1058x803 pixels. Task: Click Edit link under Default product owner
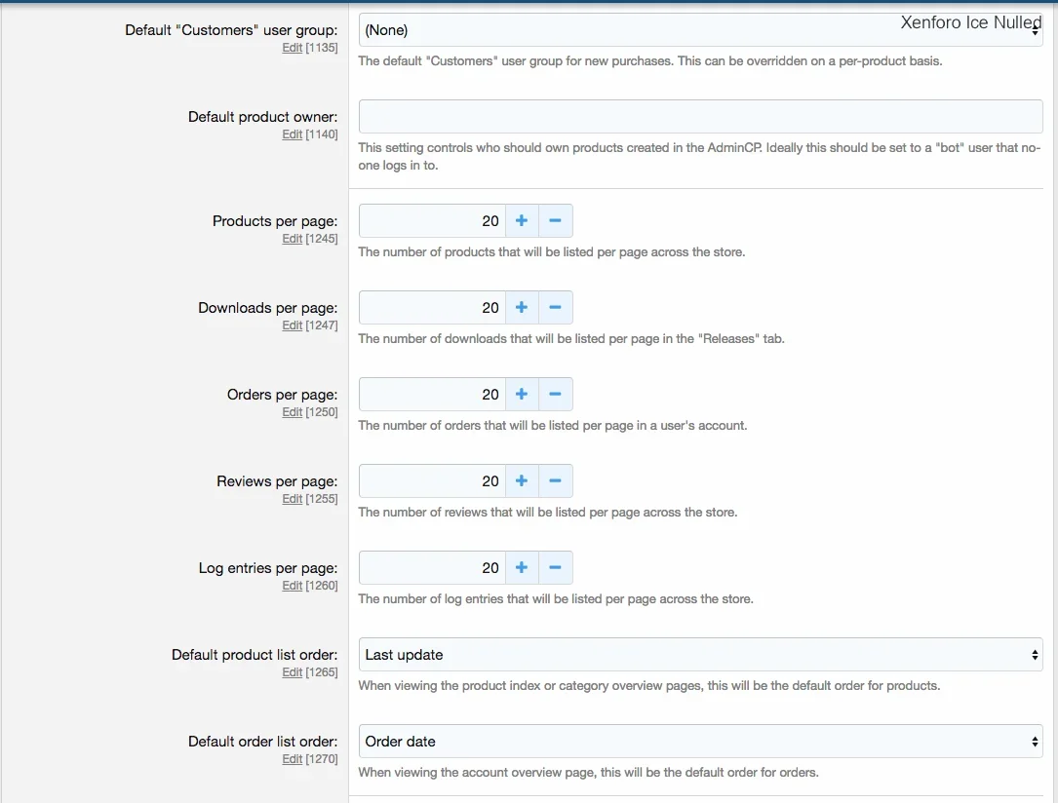click(292, 134)
